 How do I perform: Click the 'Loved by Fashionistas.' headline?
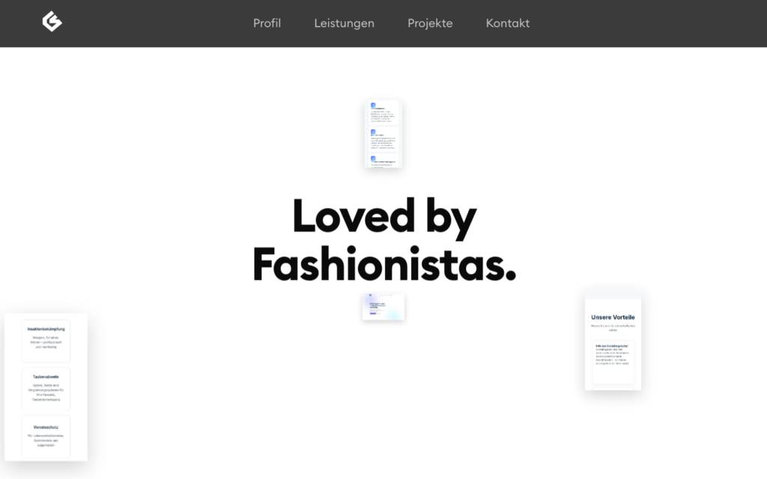(x=384, y=240)
